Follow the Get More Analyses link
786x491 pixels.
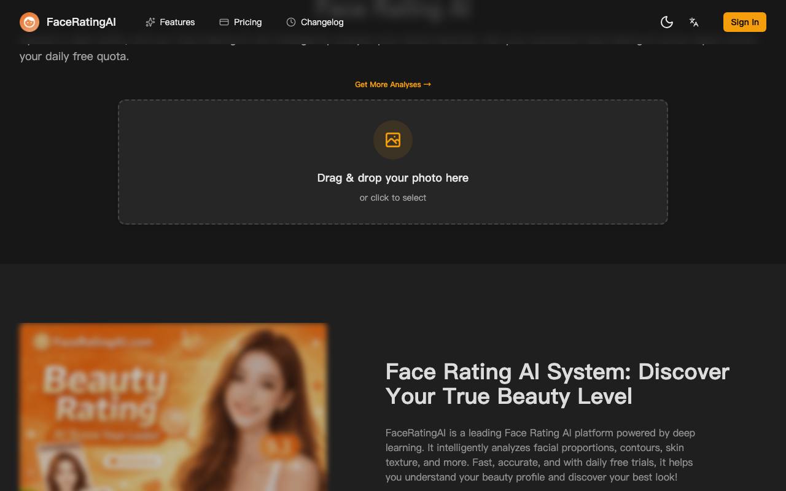click(x=393, y=85)
